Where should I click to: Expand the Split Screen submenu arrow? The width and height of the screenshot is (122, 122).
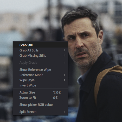65,112
